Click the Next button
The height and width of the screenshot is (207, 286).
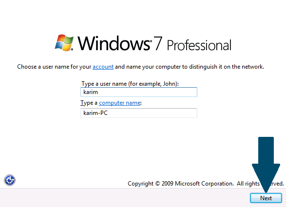coord(266,198)
